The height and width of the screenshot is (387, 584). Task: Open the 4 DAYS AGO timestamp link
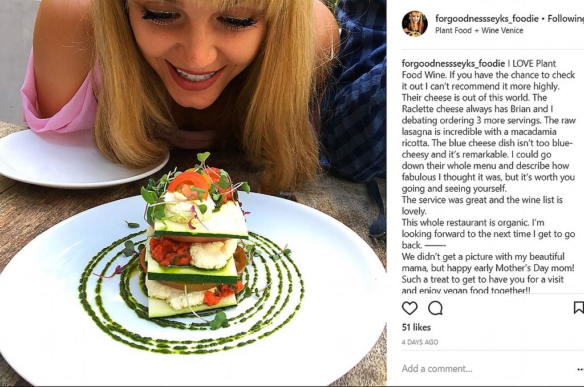point(420,342)
